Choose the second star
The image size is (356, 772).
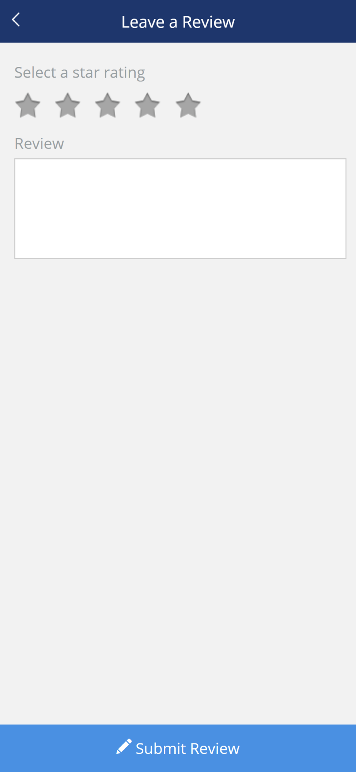[x=67, y=105]
